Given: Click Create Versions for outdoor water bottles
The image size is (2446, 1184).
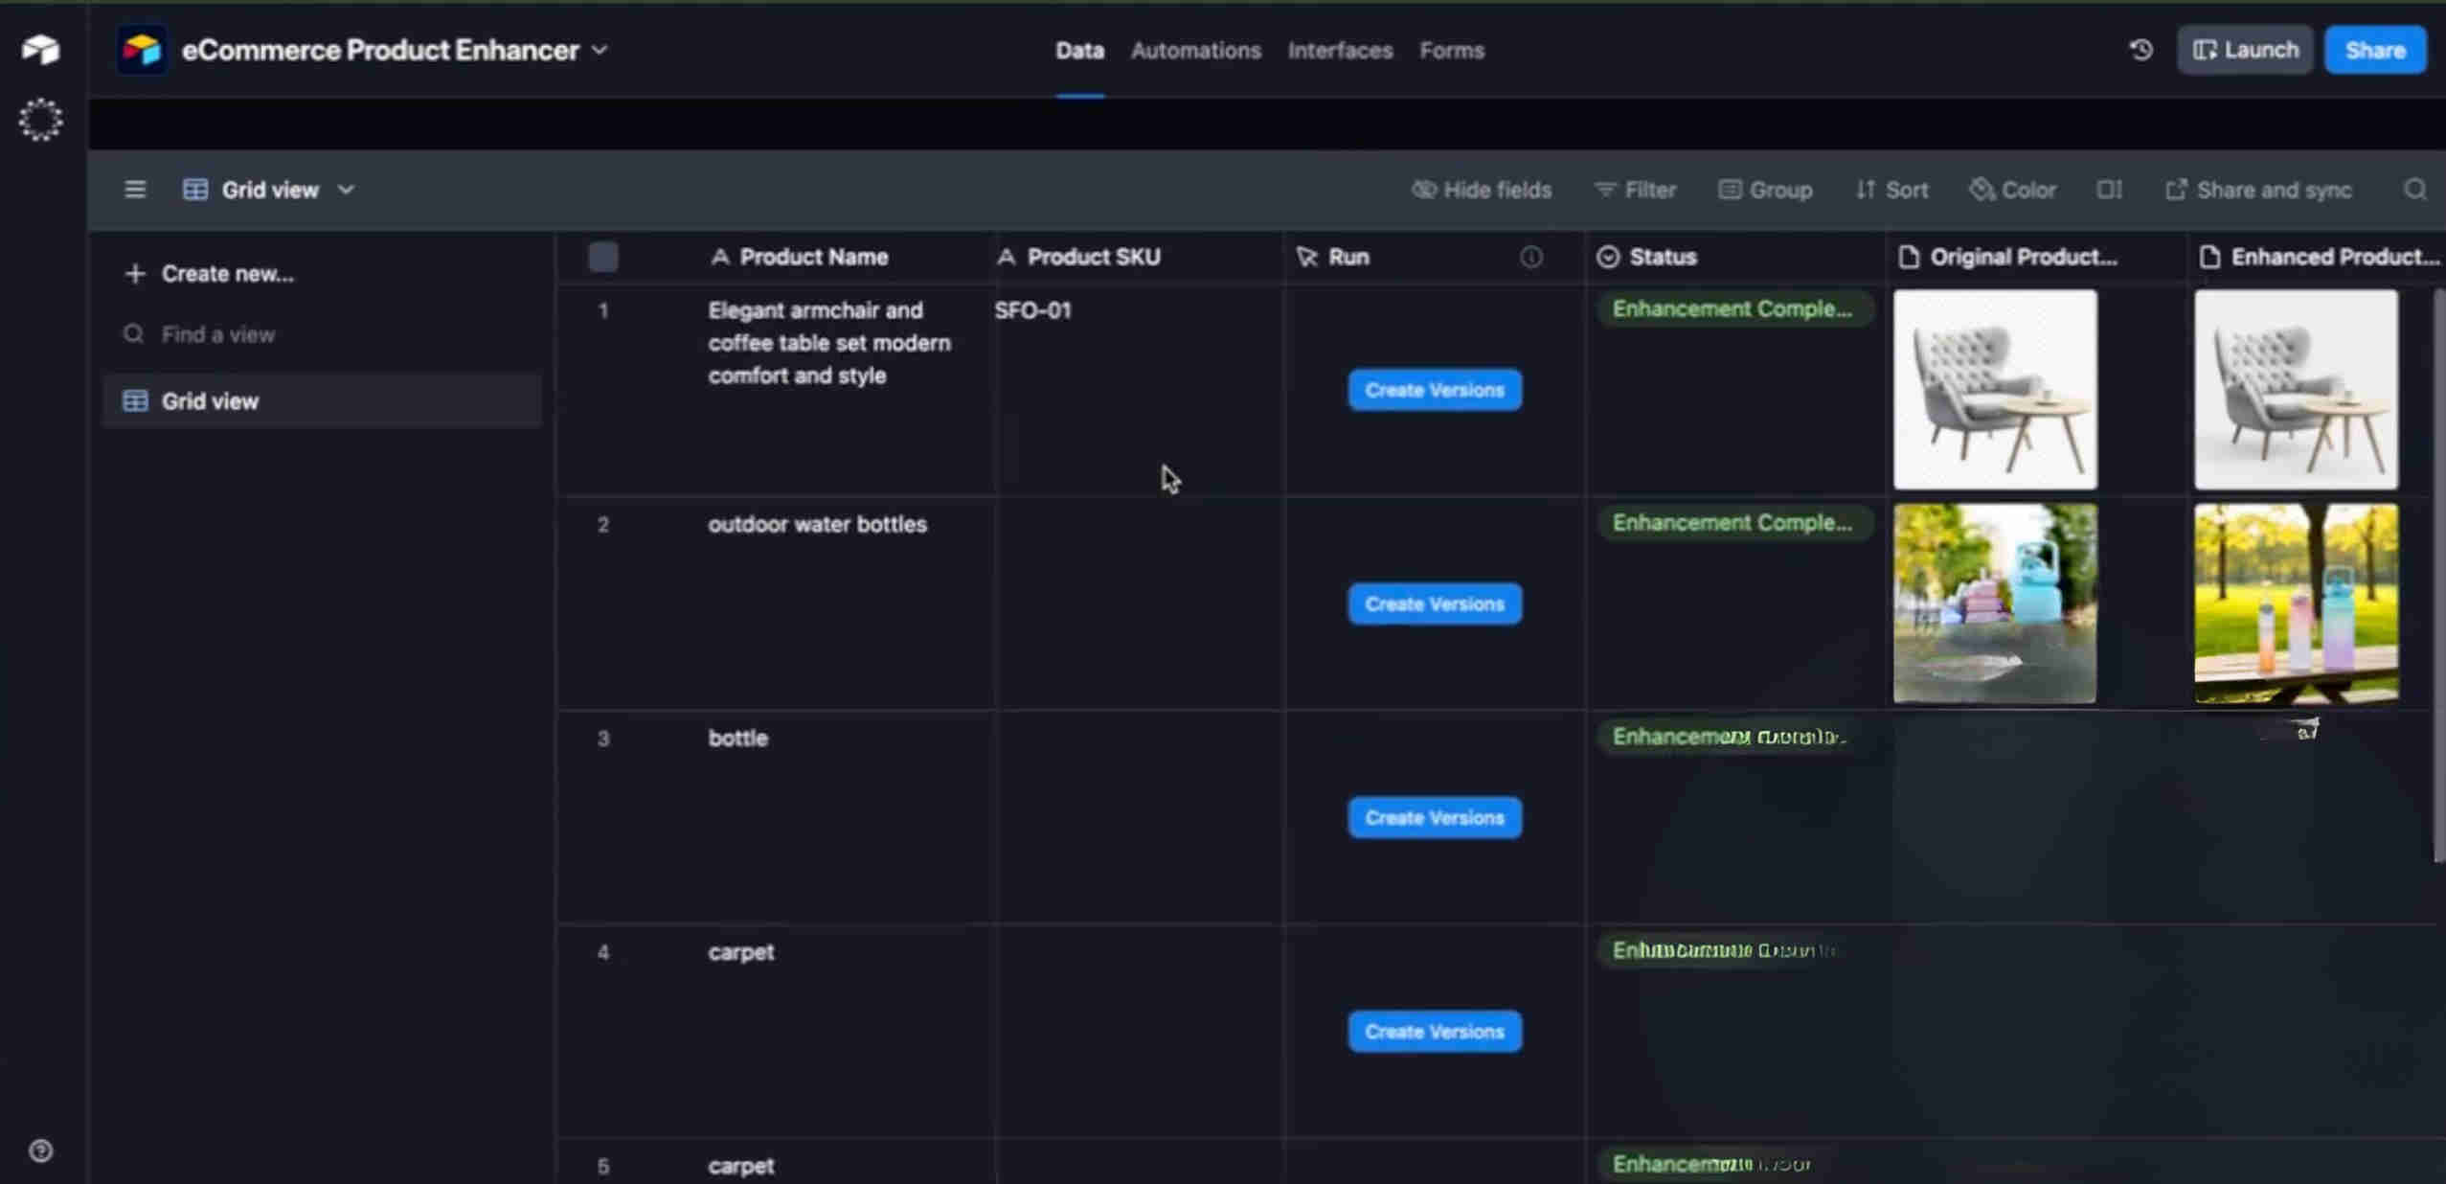Looking at the screenshot, I should 1435,604.
